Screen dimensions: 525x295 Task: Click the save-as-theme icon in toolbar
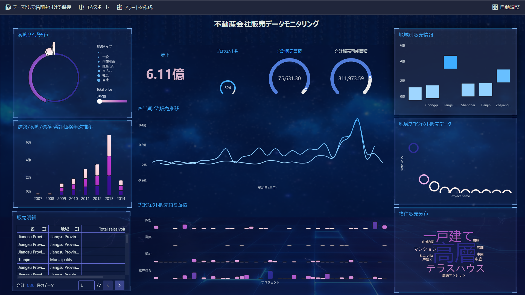point(8,7)
